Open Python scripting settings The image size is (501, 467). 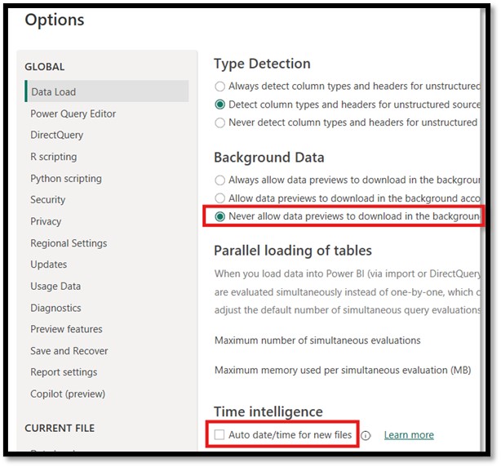(x=66, y=178)
